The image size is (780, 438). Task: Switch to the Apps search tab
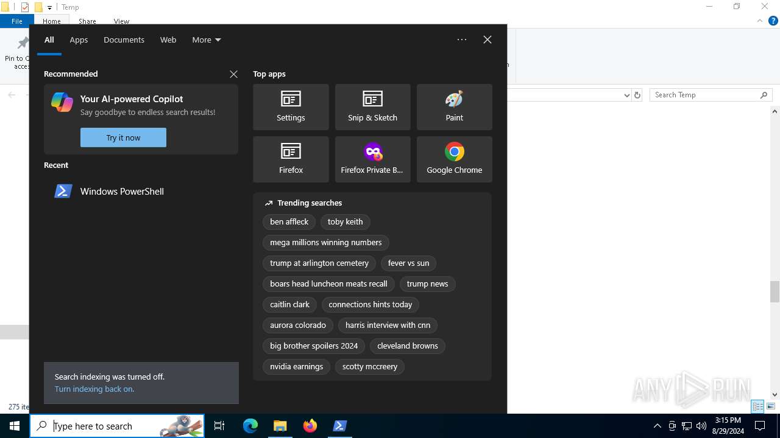[79, 40]
